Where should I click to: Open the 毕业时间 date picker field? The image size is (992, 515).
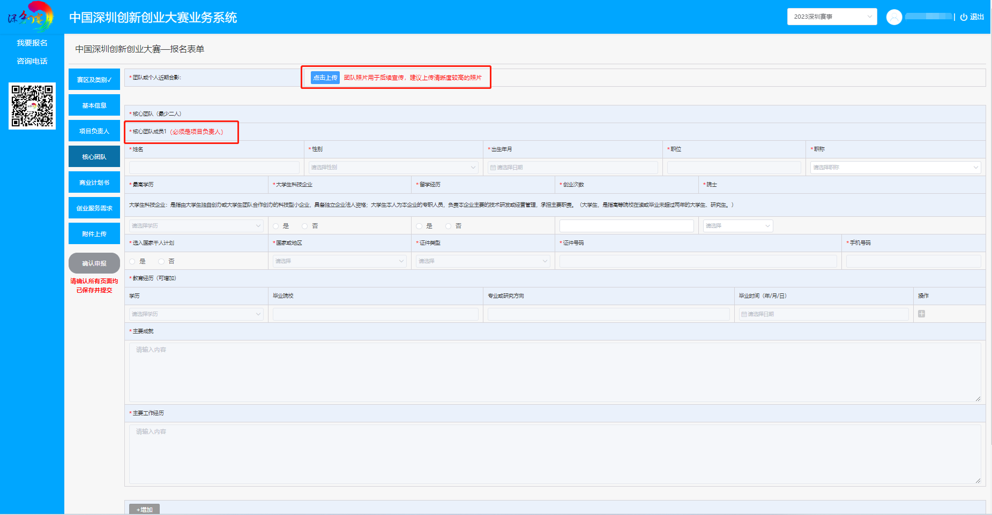pyautogui.click(x=823, y=314)
